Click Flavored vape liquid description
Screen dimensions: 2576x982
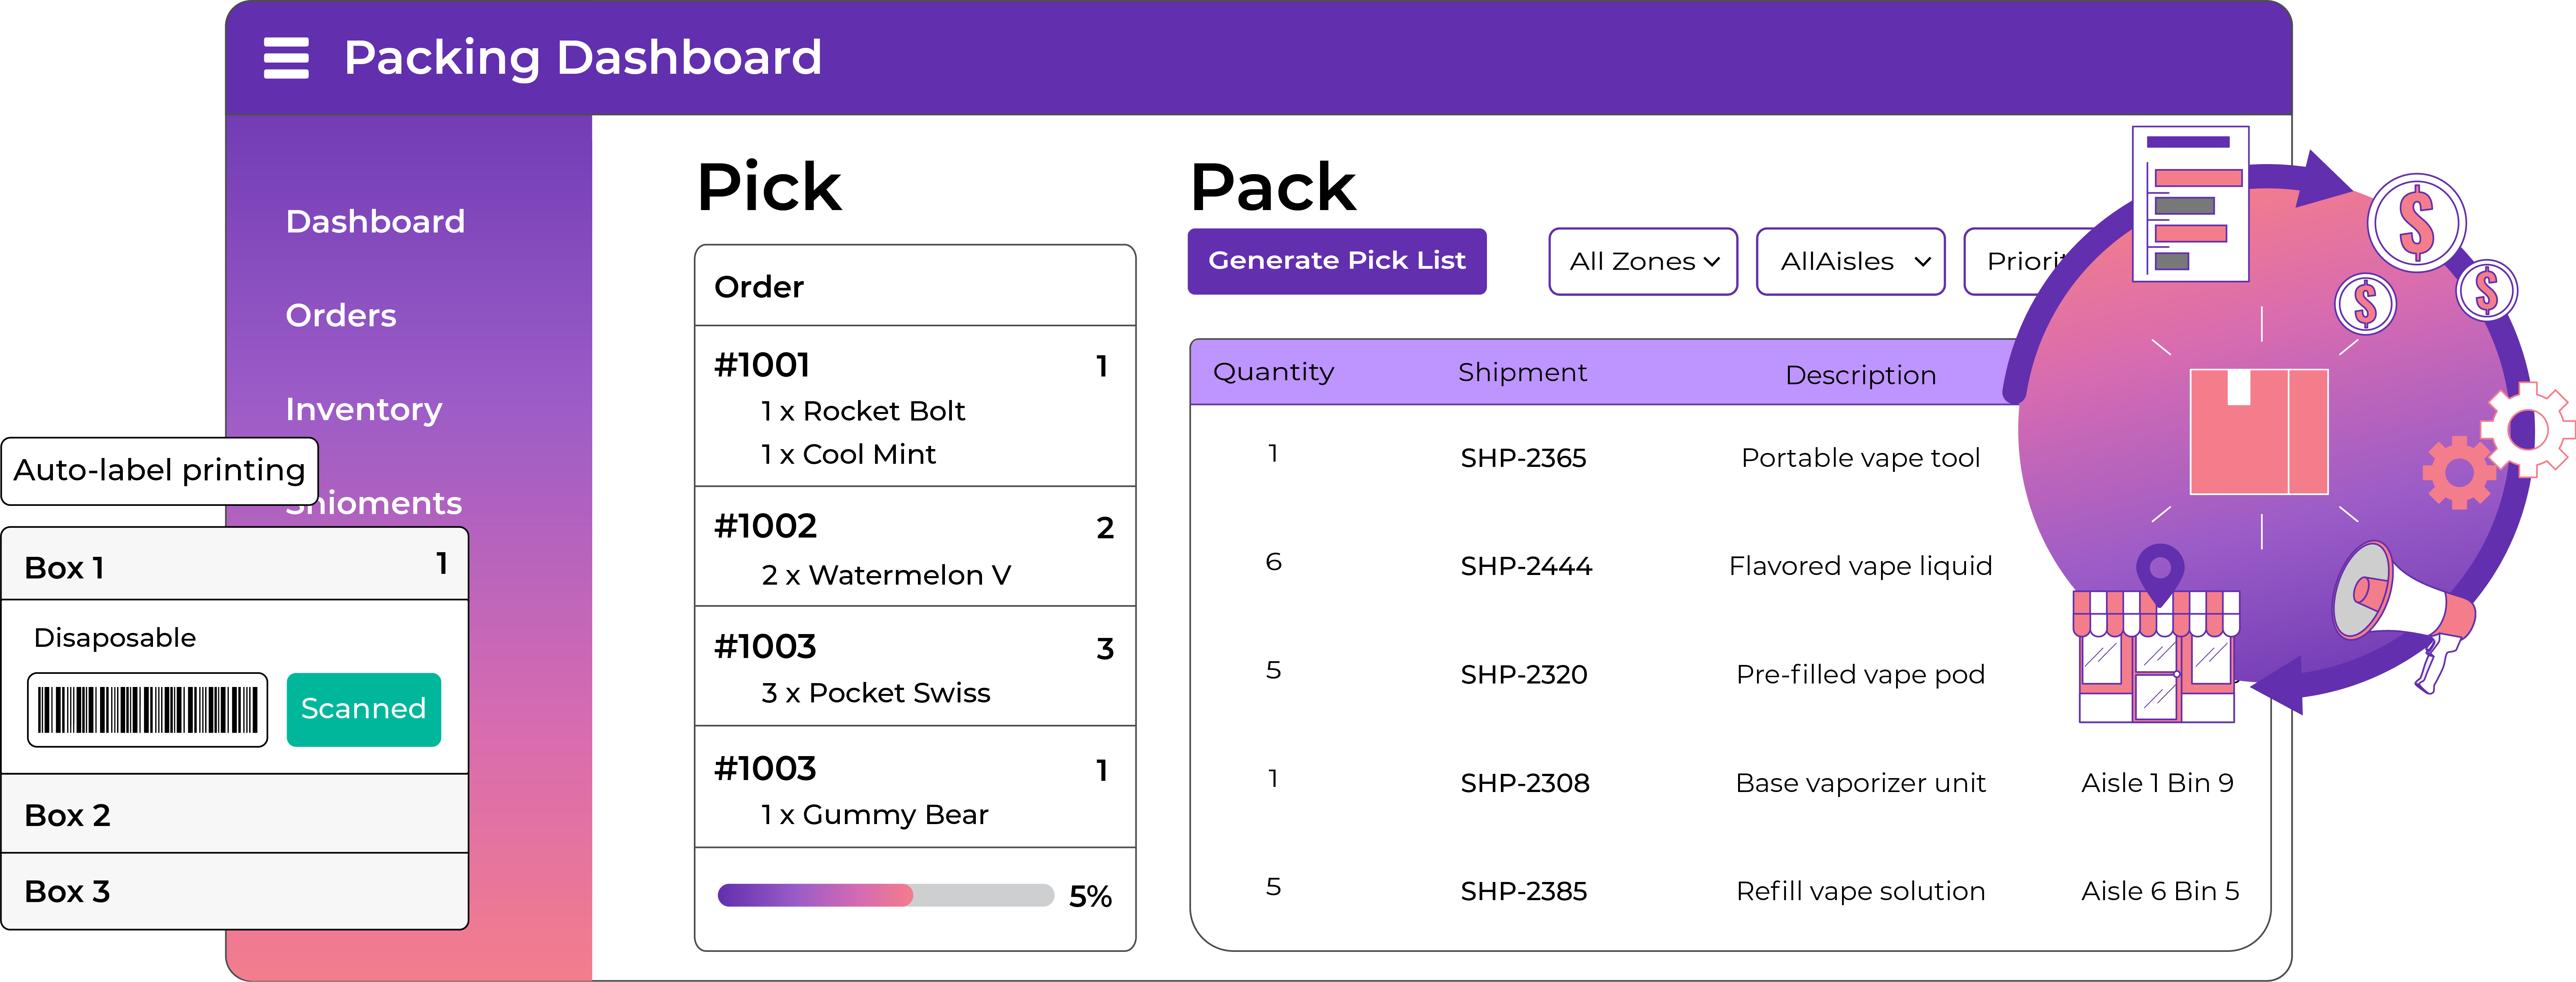pyautogui.click(x=1860, y=566)
